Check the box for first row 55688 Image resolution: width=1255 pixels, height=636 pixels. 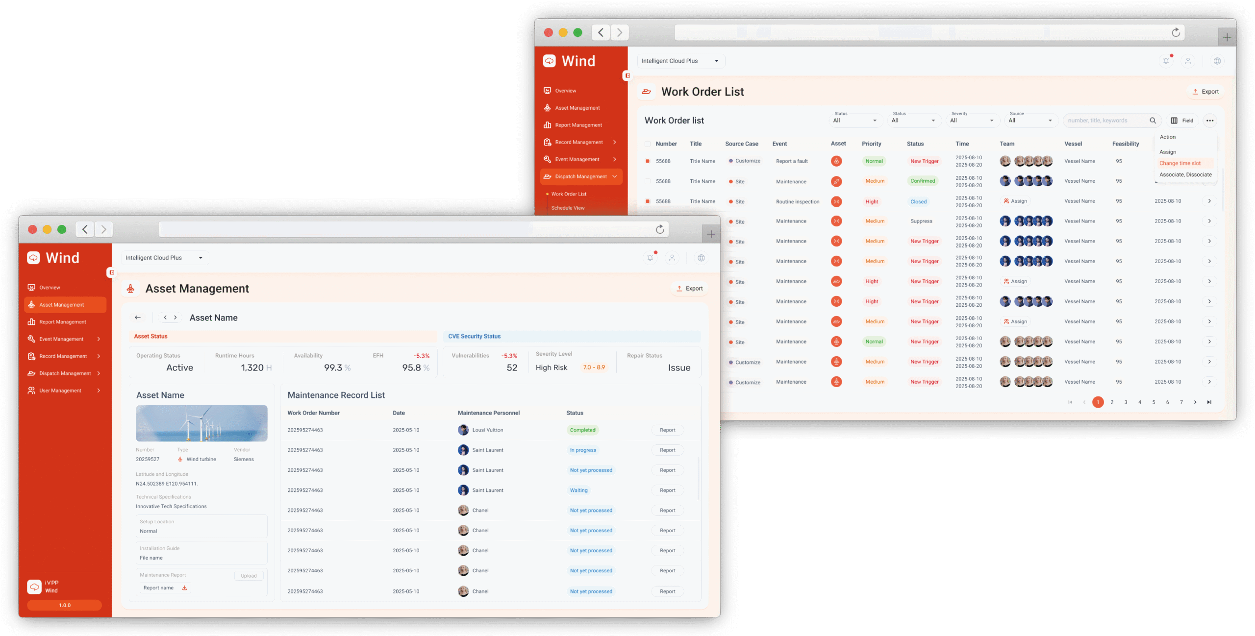coord(648,161)
